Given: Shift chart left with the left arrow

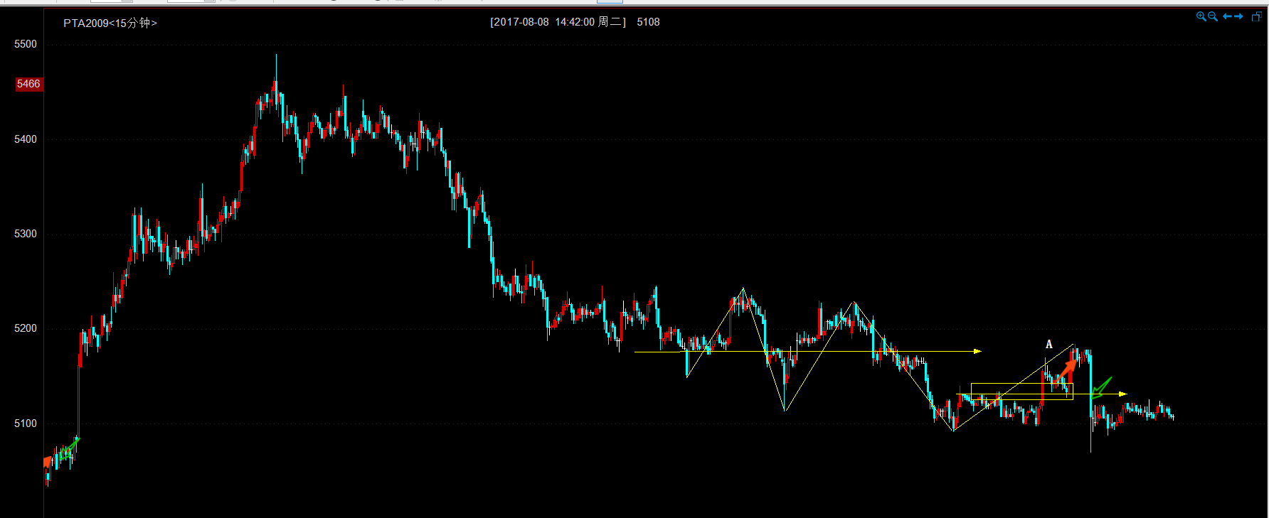Looking at the screenshot, I should [1227, 16].
